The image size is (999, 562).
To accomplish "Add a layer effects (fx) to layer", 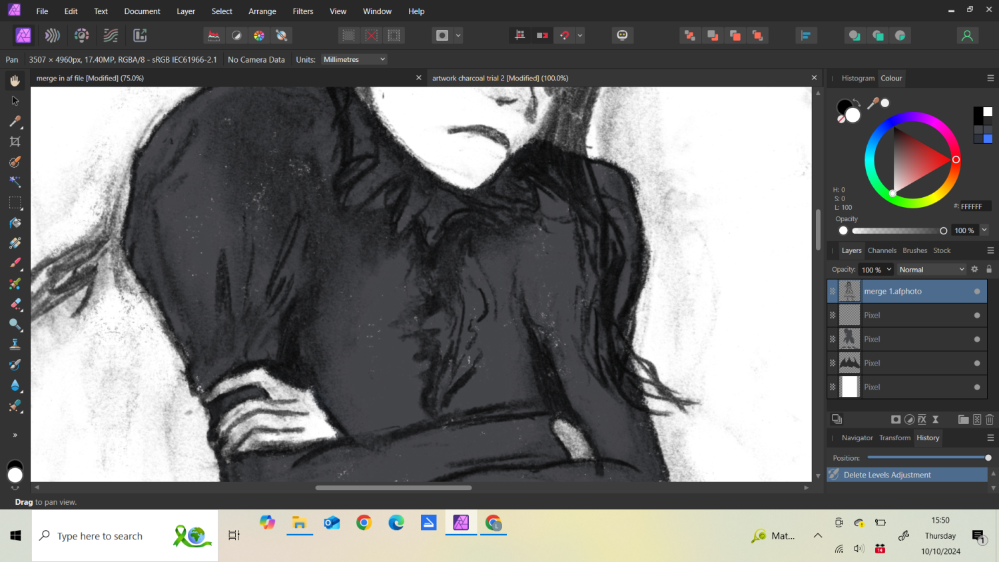I will pyautogui.click(x=922, y=420).
